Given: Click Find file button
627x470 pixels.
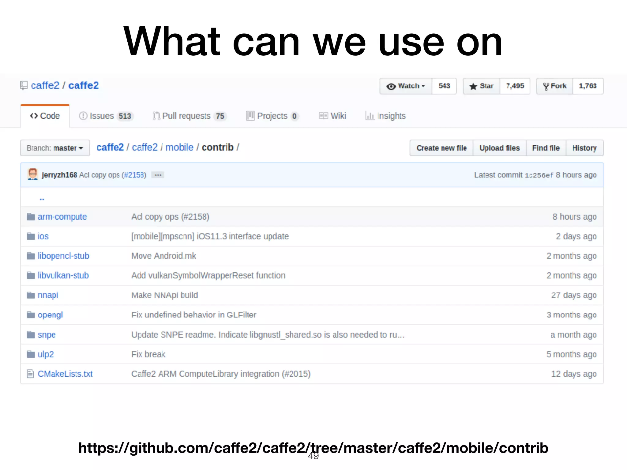Looking at the screenshot, I should [x=546, y=148].
